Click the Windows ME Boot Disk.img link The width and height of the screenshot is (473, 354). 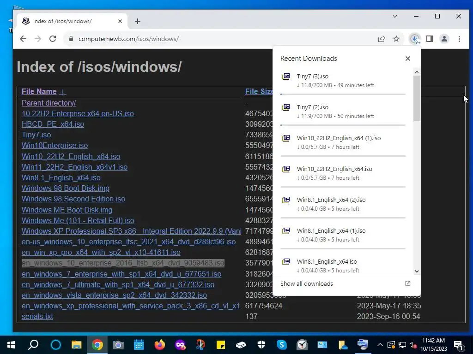[67, 210]
